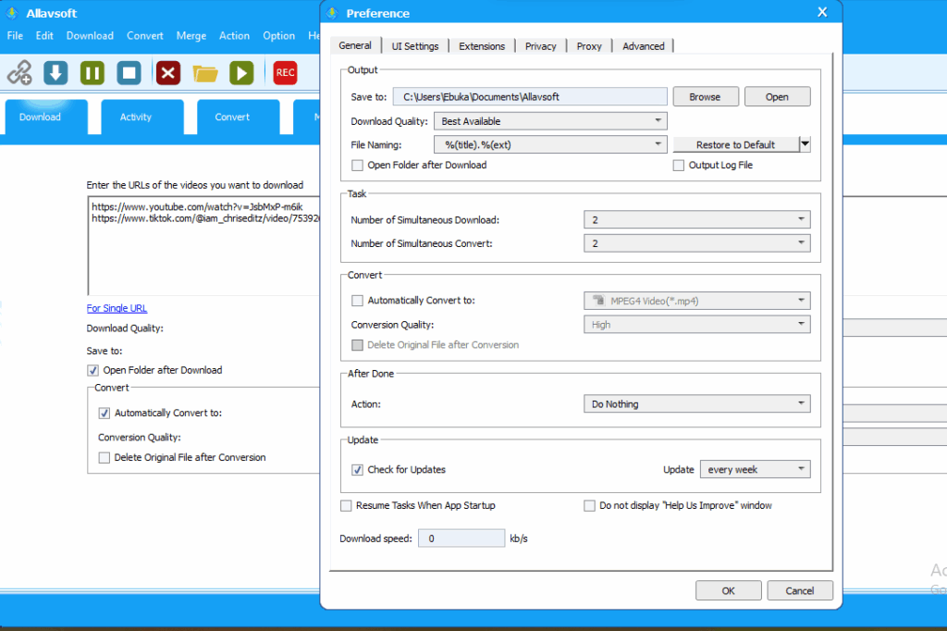The image size is (947, 631).
Task: Open the After Done Action dropdown
Action: [696, 404]
